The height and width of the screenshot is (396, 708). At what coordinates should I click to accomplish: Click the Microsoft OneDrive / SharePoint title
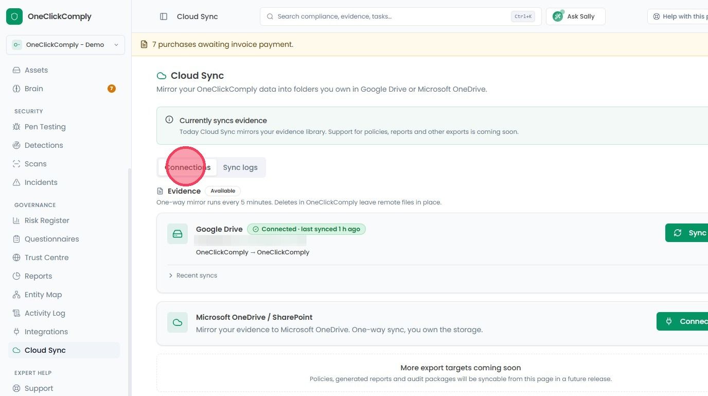tap(254, 317)
